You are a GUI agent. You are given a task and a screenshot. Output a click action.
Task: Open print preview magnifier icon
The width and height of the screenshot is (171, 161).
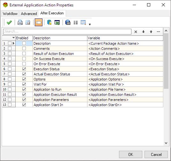(28, 22)
